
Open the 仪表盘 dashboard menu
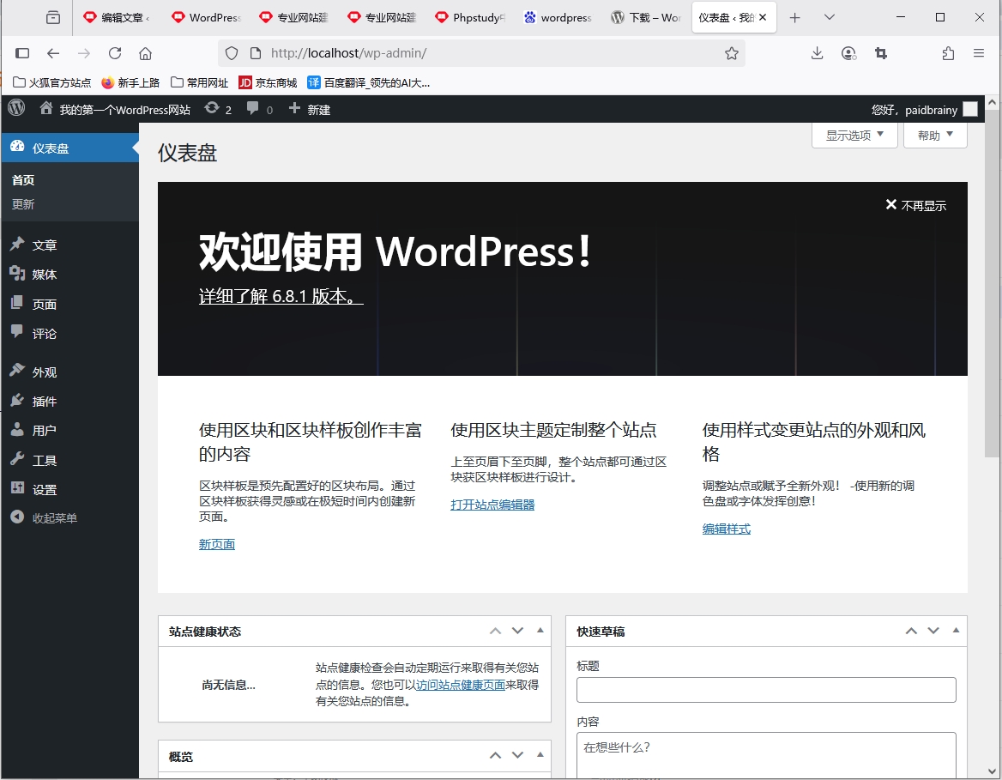(69, 148)
